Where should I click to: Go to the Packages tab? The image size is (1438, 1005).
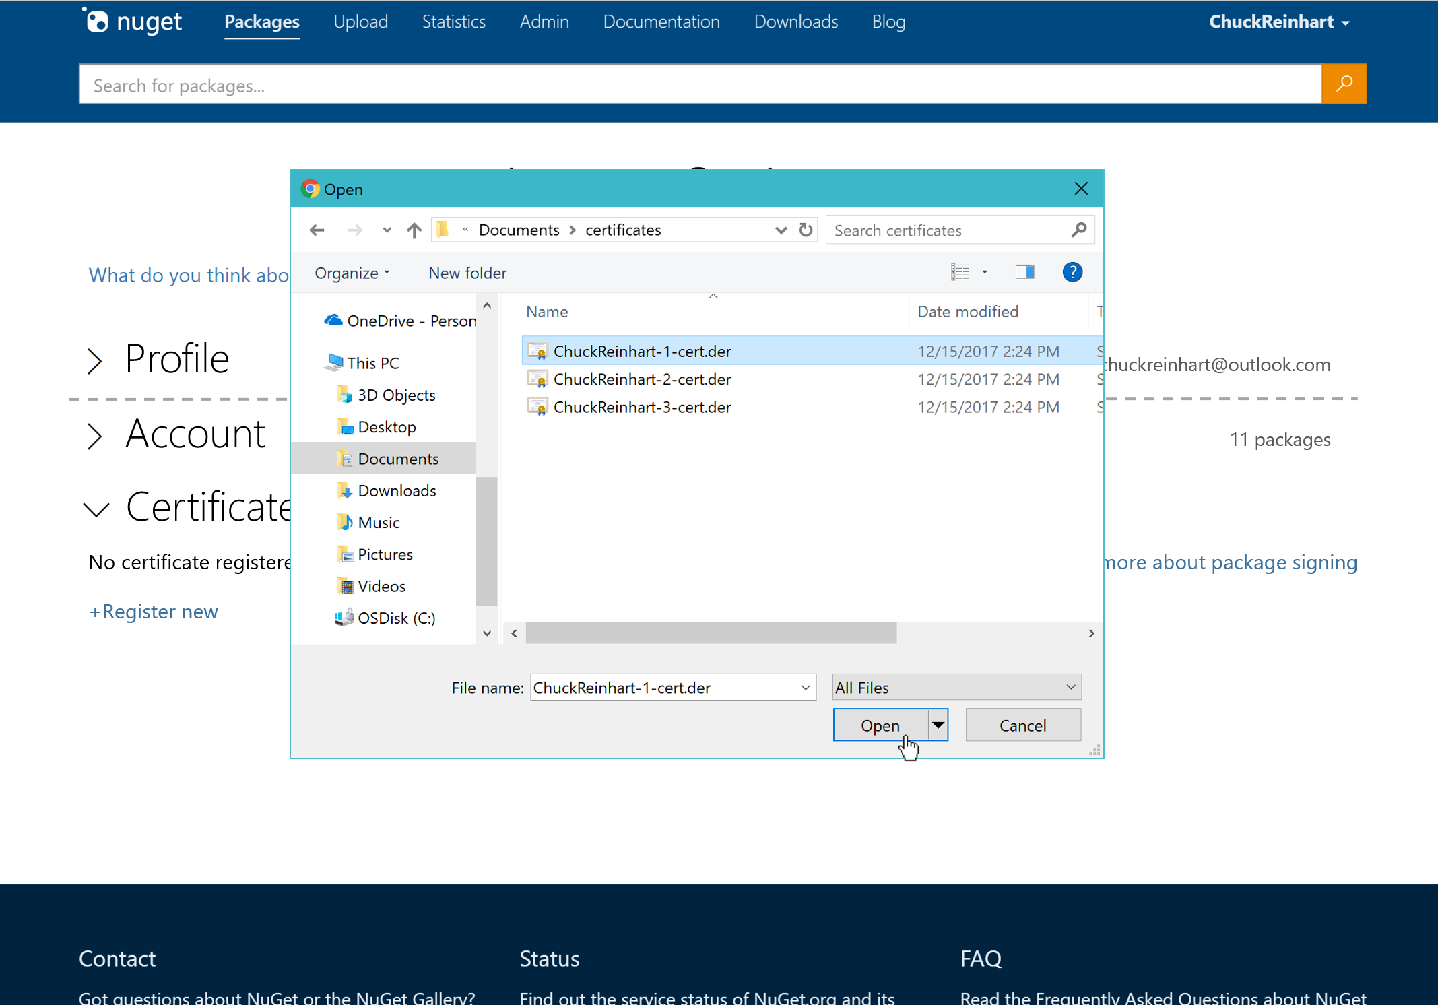[262, 22]
